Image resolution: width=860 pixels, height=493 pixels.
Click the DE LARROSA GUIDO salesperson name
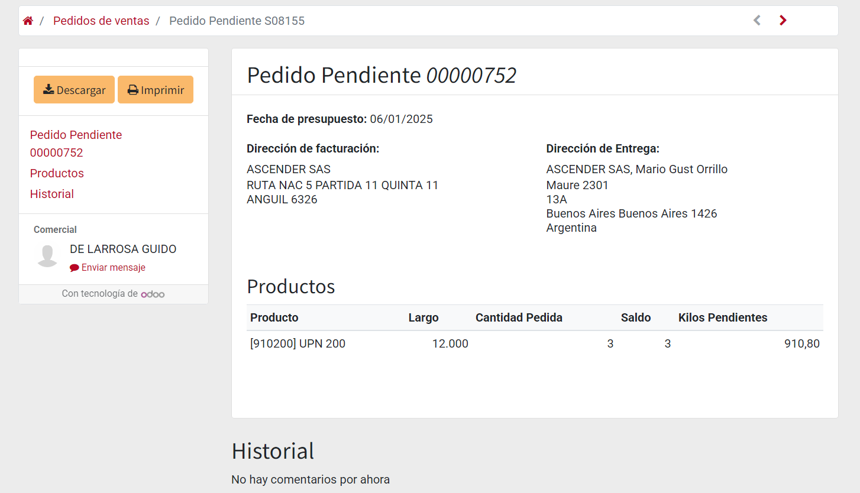(x=123, y=249)
